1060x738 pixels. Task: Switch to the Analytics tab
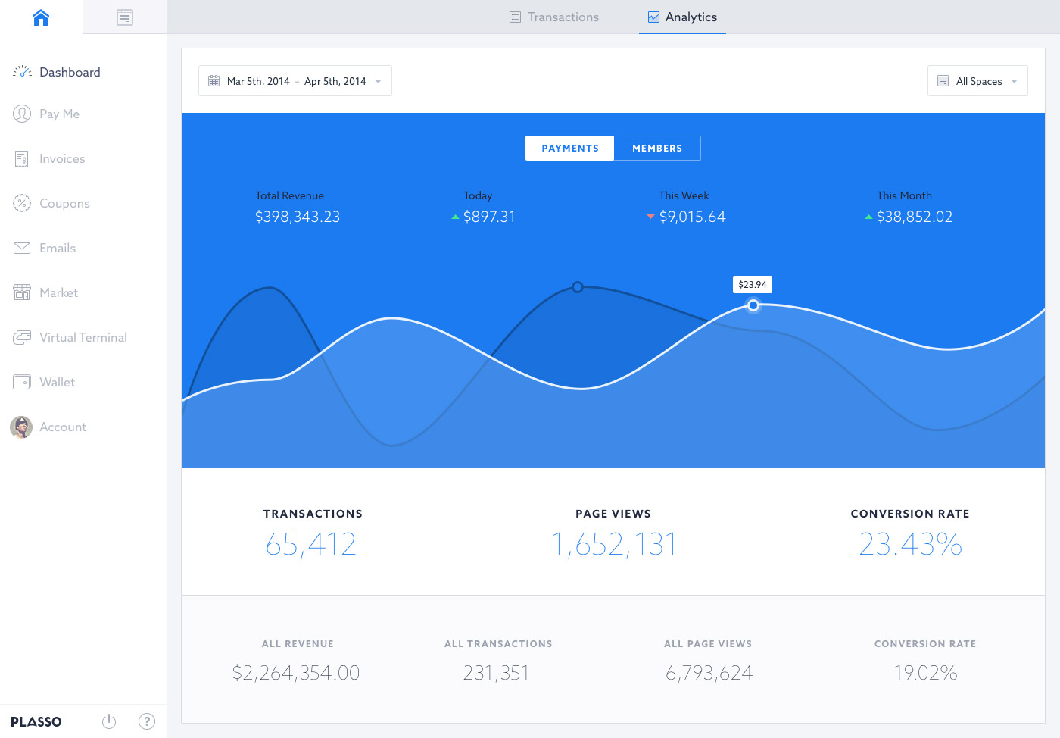(682, 17)
